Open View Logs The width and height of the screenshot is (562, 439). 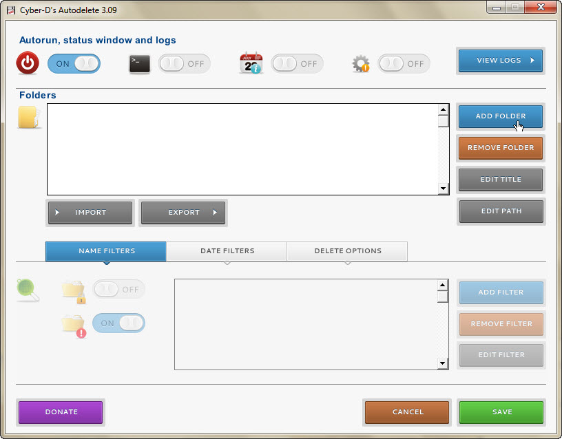pyautogui.click(x=500, y=61)
